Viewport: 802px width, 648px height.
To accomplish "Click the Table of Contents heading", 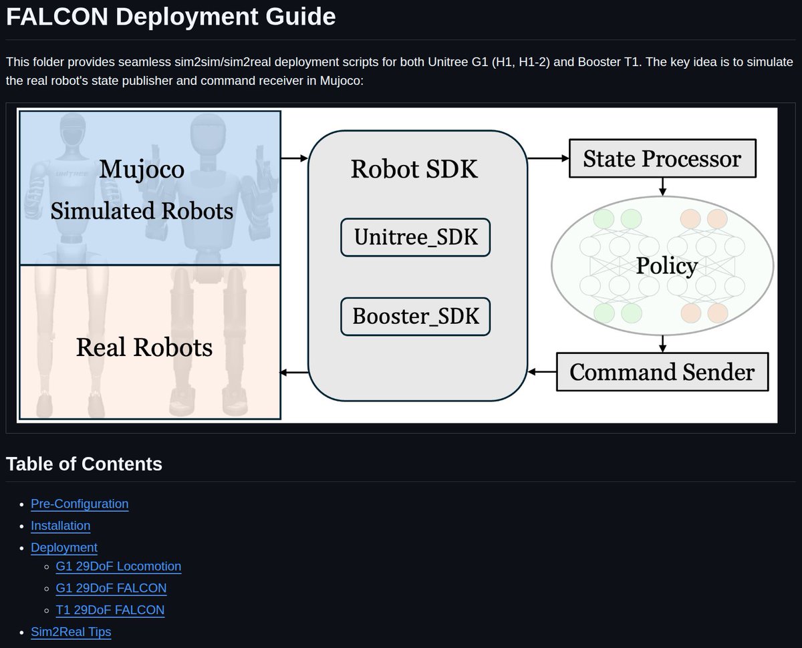I will pos(84,464).
